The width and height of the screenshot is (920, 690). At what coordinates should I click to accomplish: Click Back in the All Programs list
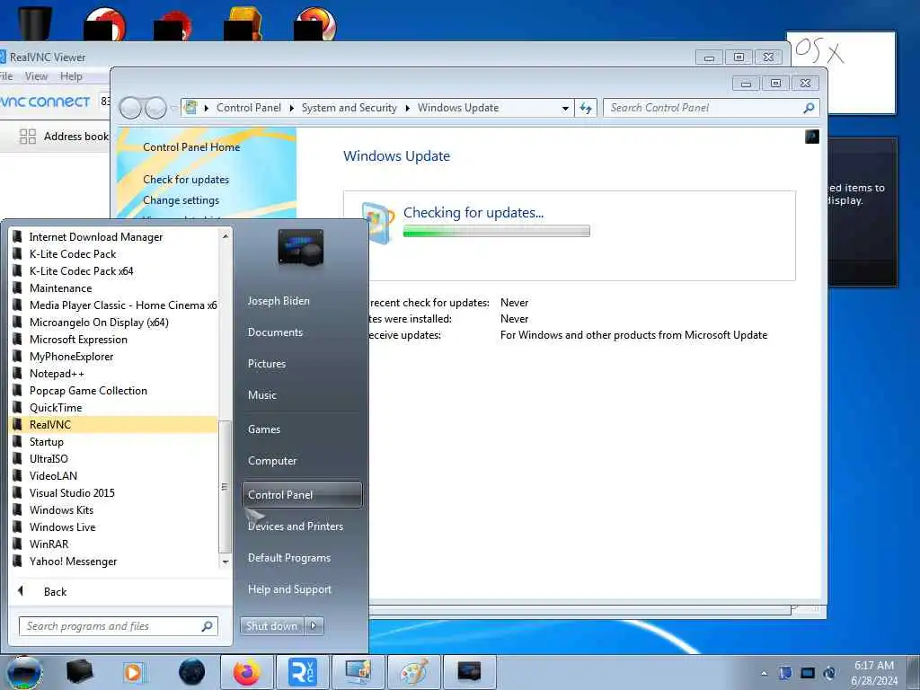pos(55,592)
